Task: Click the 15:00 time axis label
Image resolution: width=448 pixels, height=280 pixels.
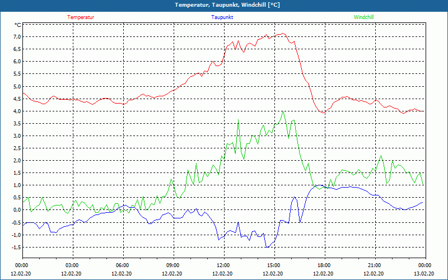Action: (274, 265)
